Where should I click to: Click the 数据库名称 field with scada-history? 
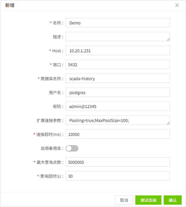(x=117, y=78)
